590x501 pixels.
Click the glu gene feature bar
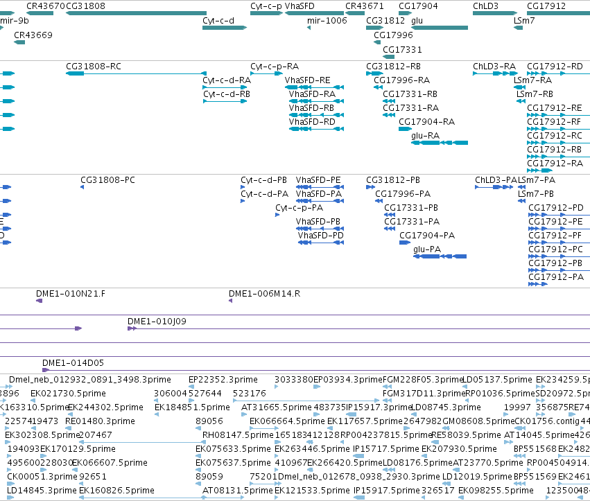point(440,28)
